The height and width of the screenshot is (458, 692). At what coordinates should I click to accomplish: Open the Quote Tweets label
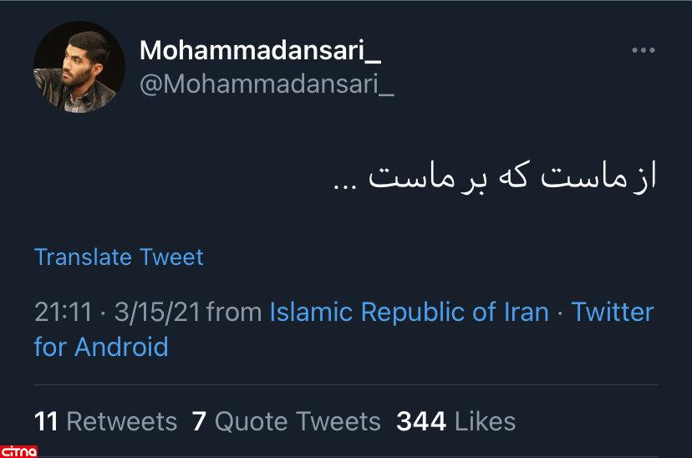[x=298, y=421]
